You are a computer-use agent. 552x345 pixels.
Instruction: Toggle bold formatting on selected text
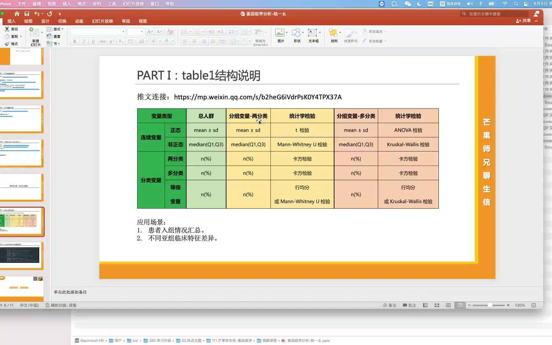pos(74,41)
